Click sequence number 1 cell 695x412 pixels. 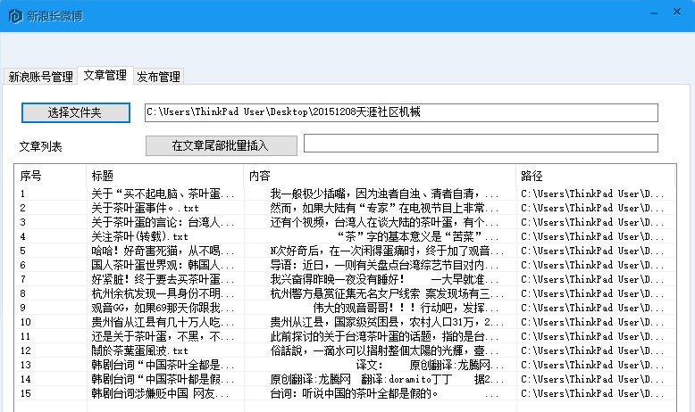tap(22, 194)
